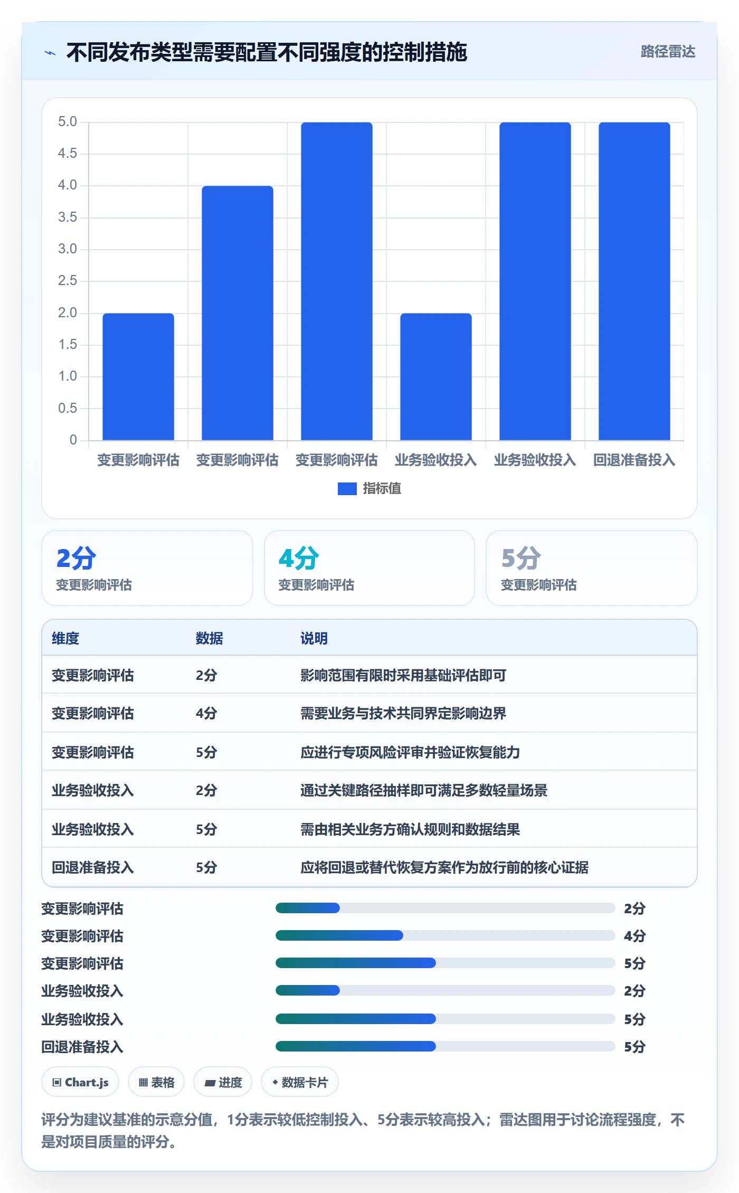Select the 数据卡片 tag chip
Screen dimensions: 739x1193
click(300, 1082)
